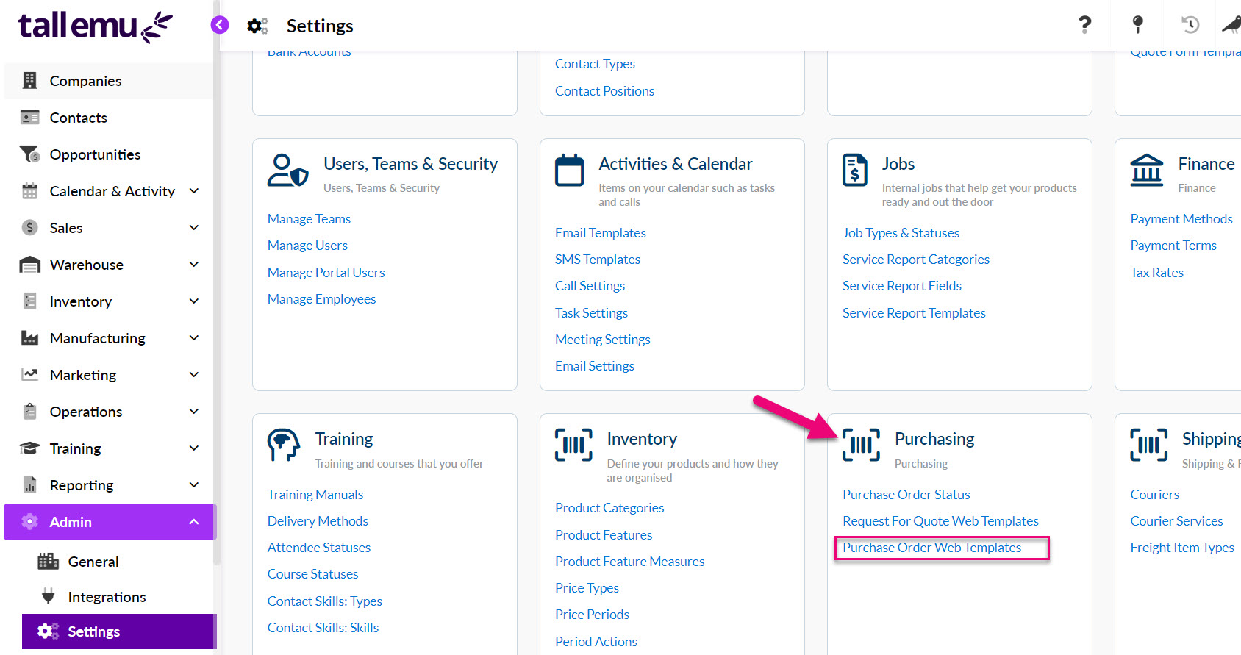1241x655 pixels.
Task: Click the Tall Emu logo
Action: tap(95, 26)
